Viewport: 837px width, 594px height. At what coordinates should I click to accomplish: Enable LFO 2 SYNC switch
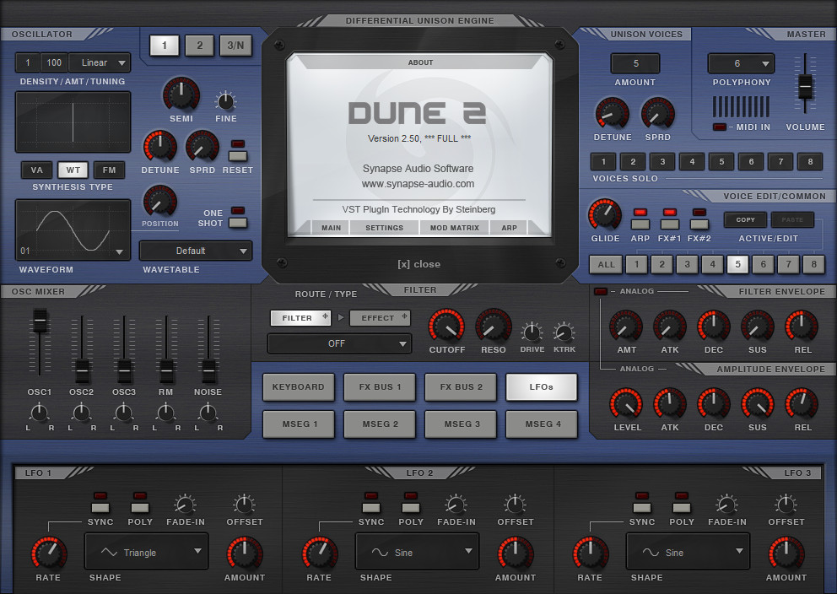[371, 507]
